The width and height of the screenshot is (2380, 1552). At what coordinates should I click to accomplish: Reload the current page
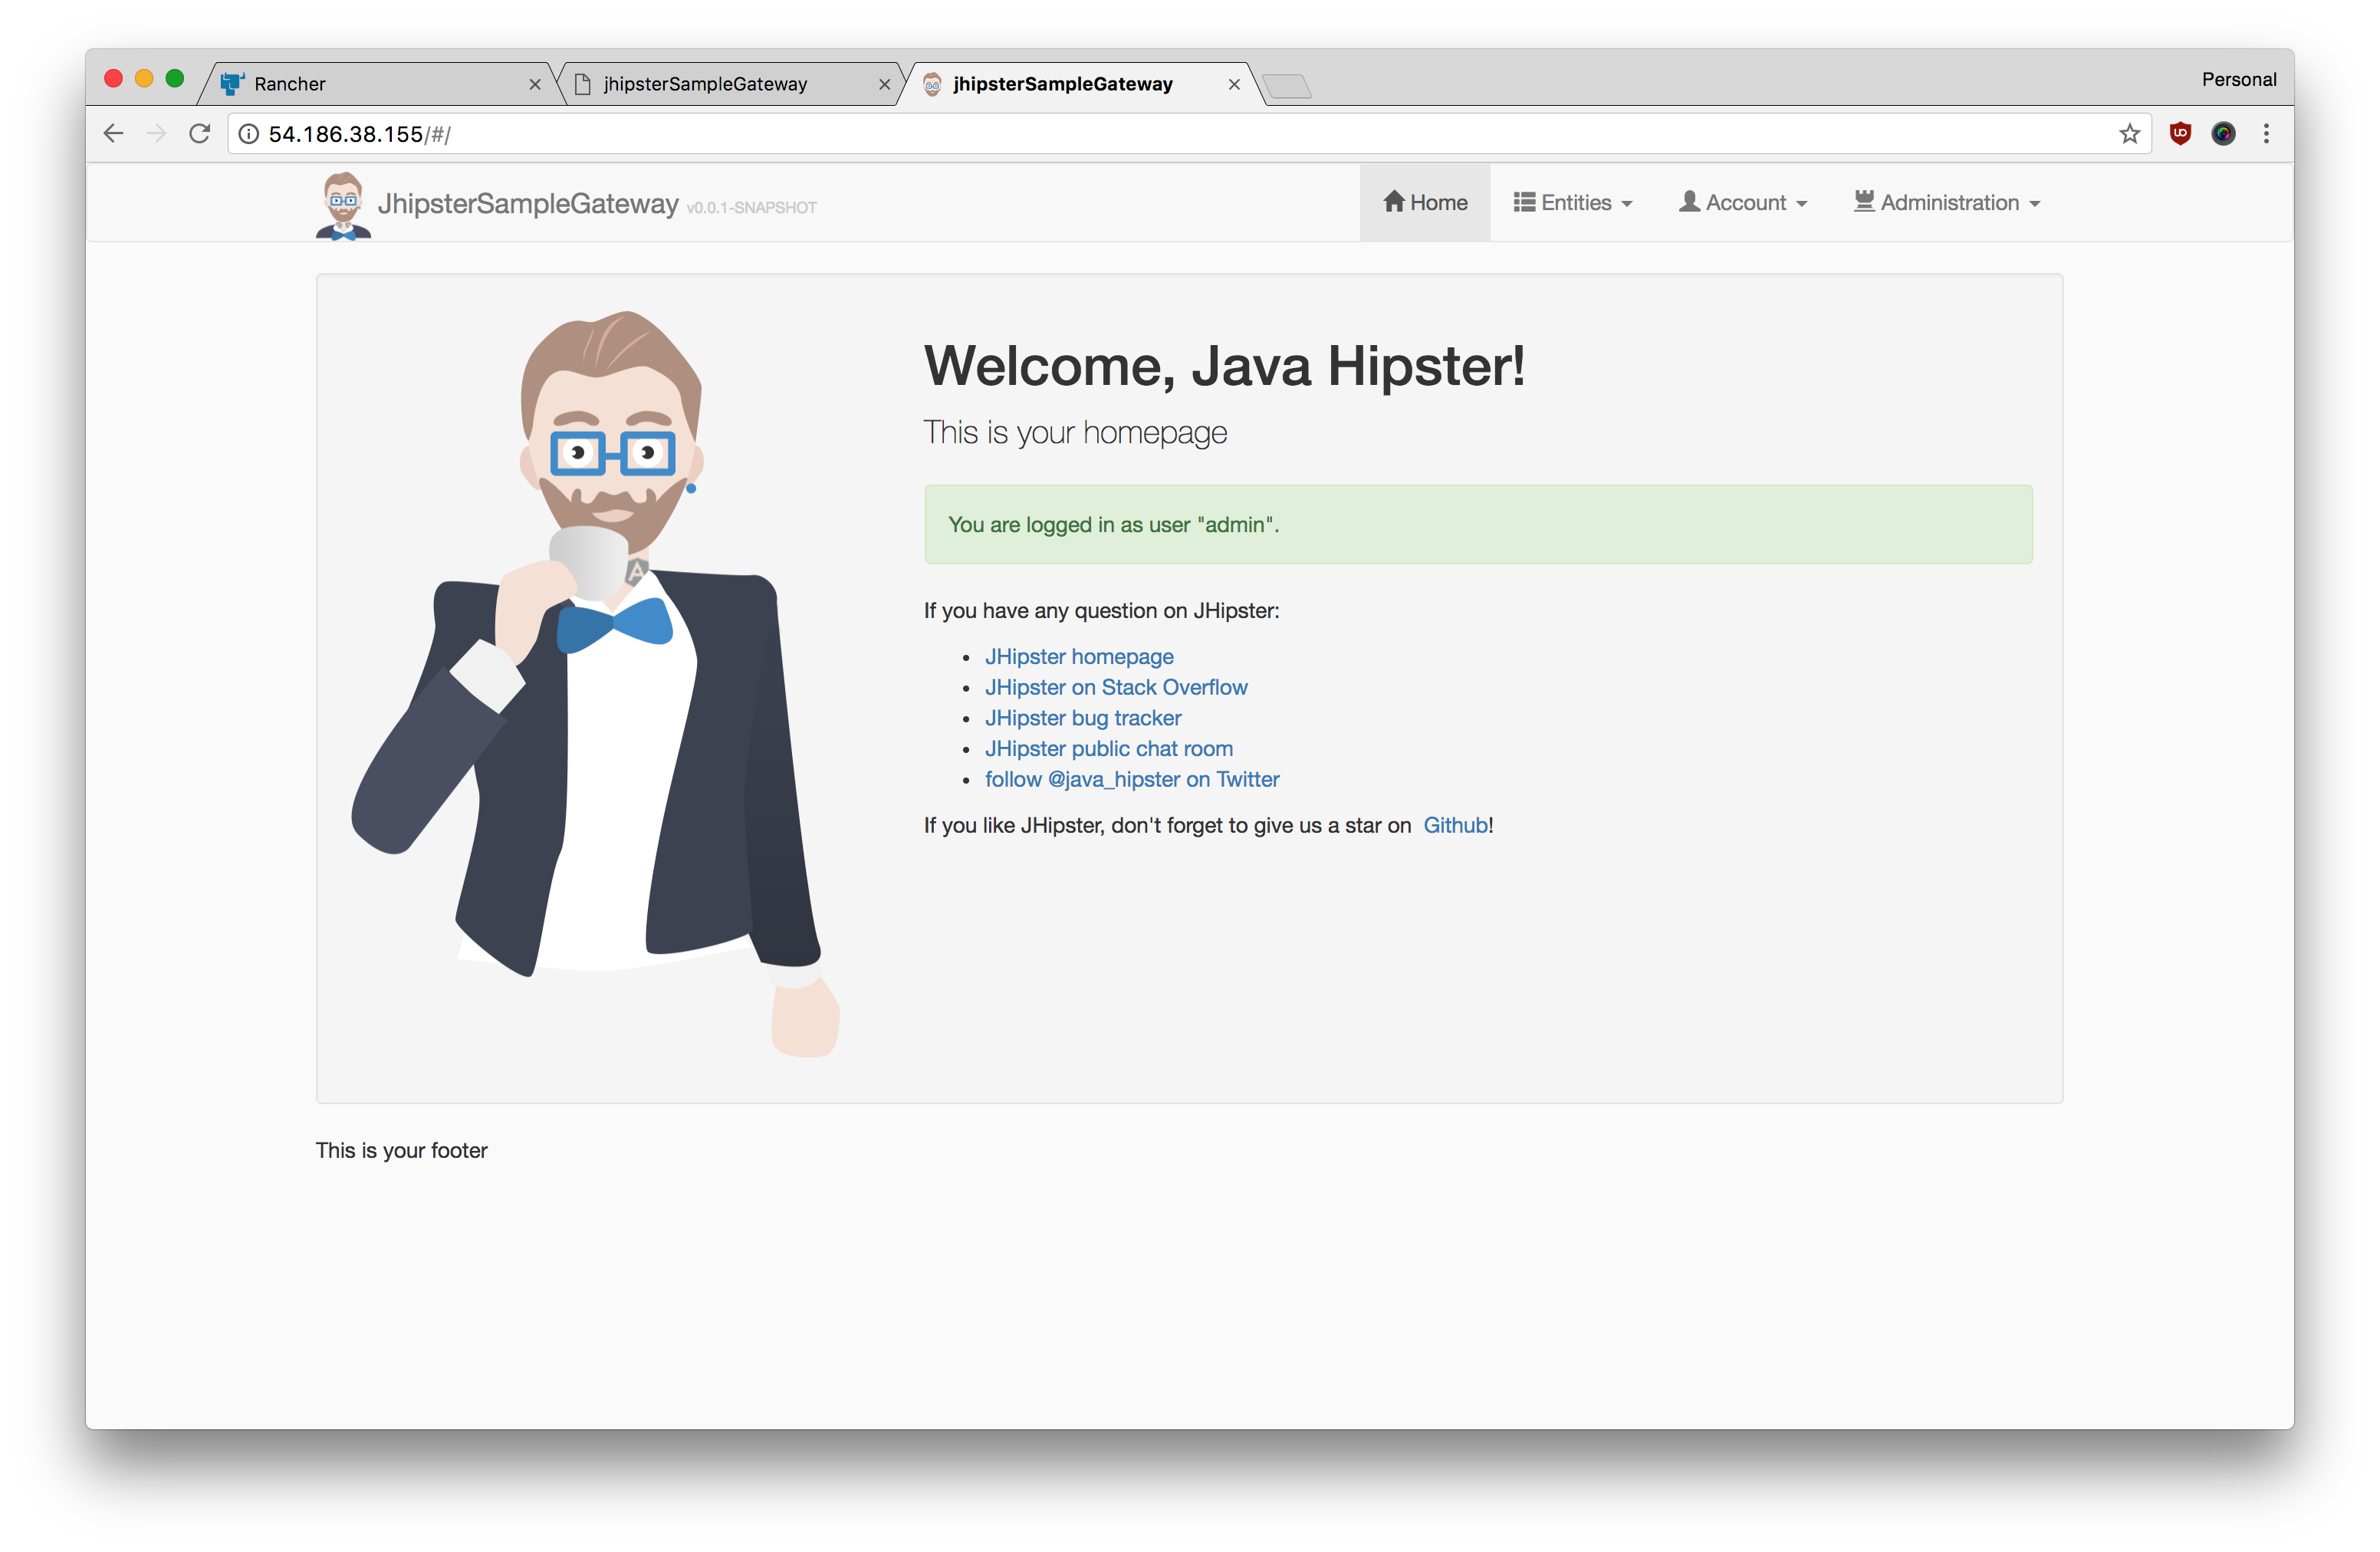pyautogui.click(x=200, y=134)
